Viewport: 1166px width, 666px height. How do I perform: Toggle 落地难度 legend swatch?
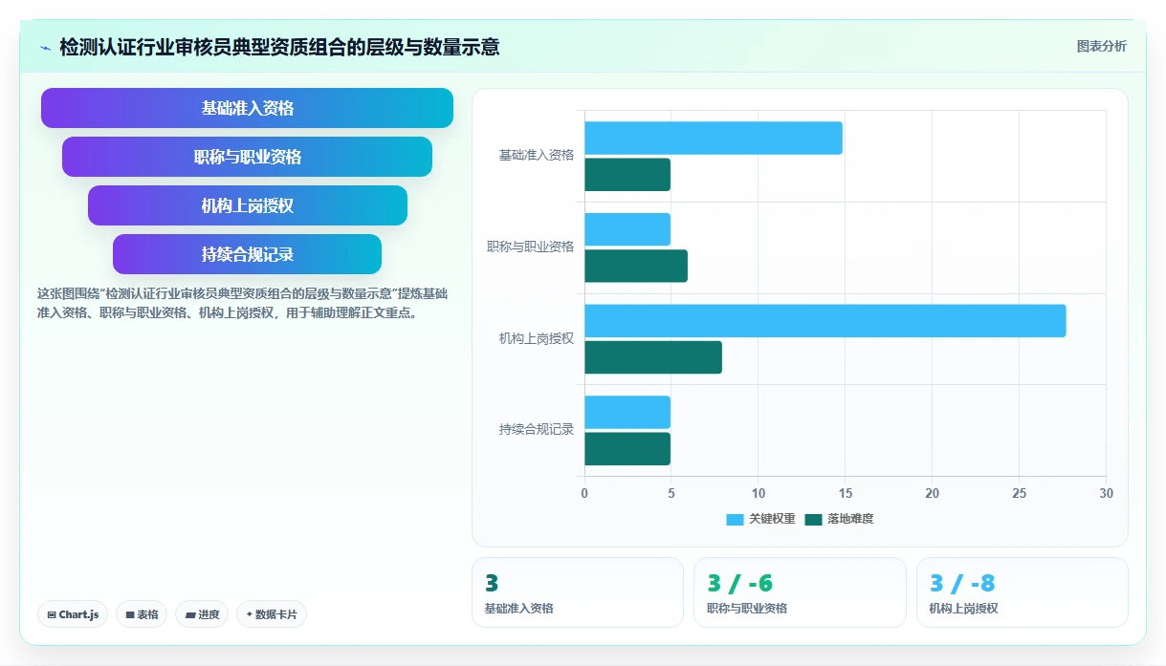tap(813, 520)
